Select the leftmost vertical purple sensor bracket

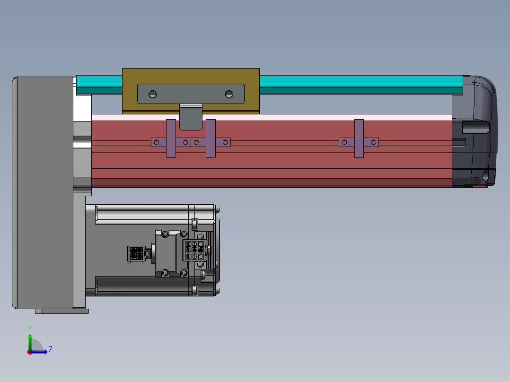[x=171, y=139]
